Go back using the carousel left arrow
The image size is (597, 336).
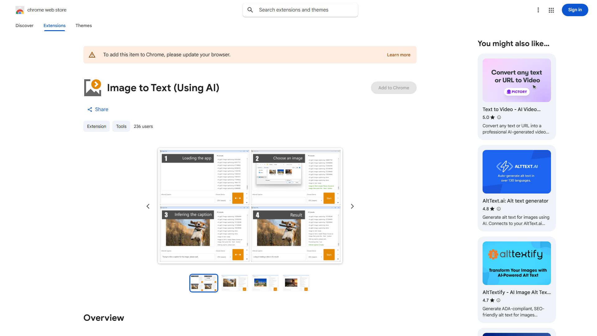(x=148, y=206)
